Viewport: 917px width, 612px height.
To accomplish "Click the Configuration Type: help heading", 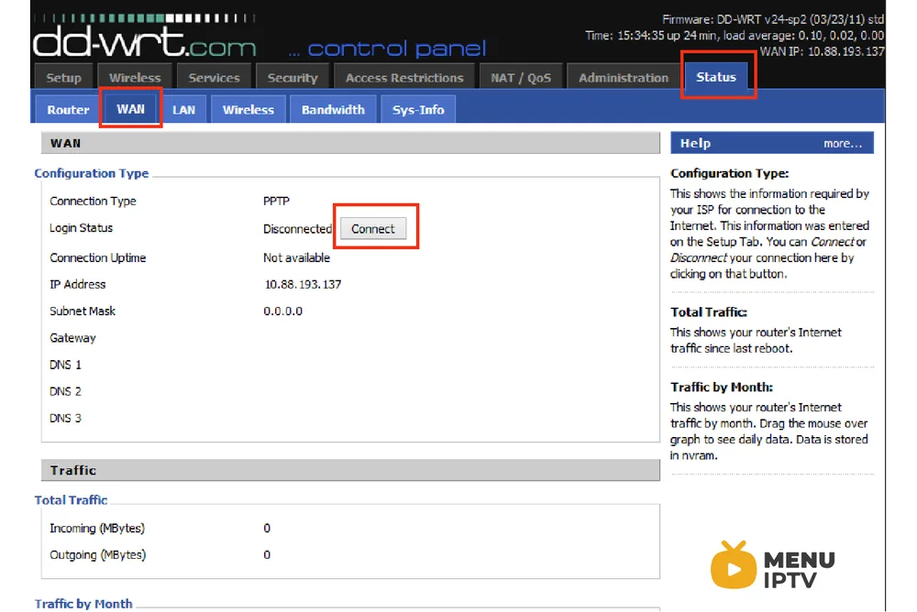I will pyautogui.click(x=729, y=173).
